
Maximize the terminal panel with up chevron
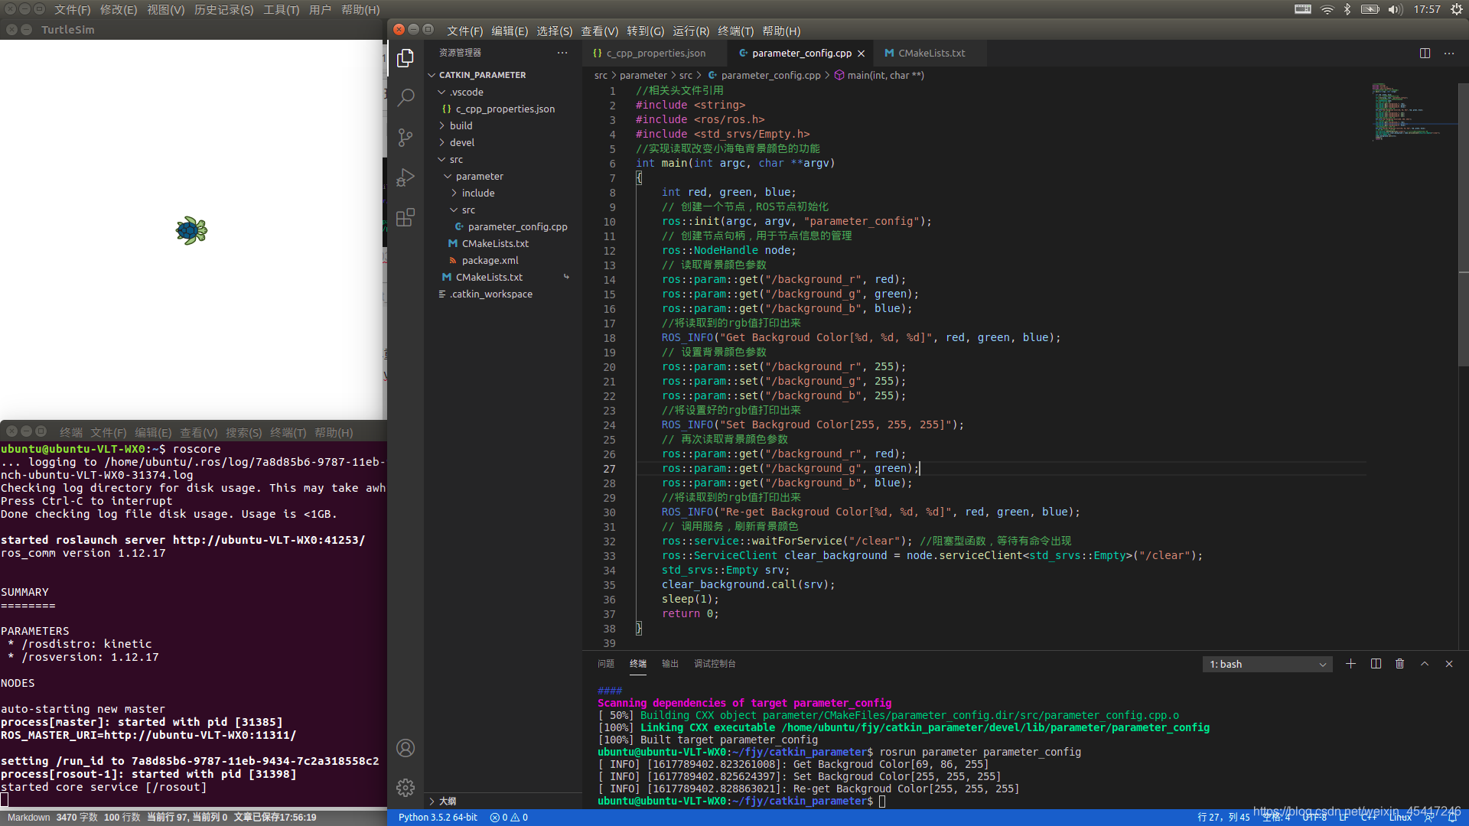click(1425, 664)
